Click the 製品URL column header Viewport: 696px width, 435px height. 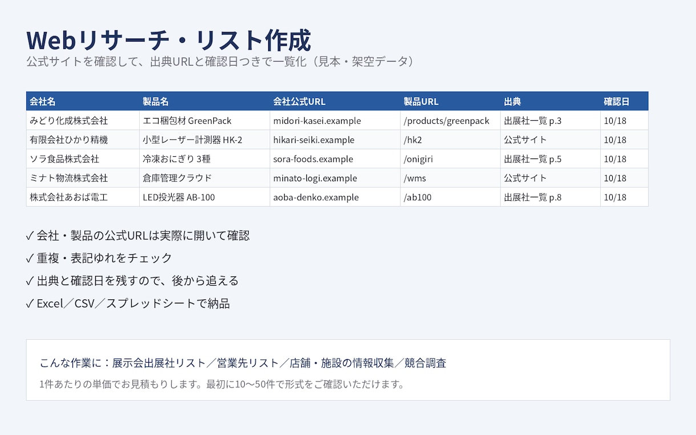[x=450, y=101]
